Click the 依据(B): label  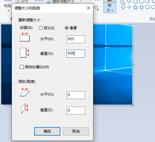tap(27, 28)
